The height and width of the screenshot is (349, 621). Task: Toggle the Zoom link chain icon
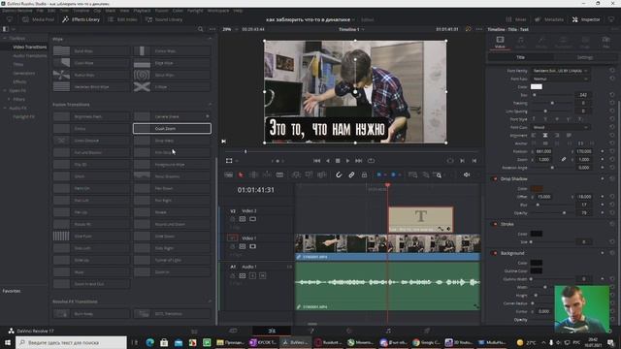(563, 159)
